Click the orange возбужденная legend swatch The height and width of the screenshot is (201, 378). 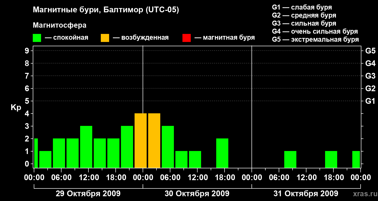point(105,38)
